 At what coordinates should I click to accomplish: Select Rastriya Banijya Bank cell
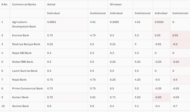point(26,44)
